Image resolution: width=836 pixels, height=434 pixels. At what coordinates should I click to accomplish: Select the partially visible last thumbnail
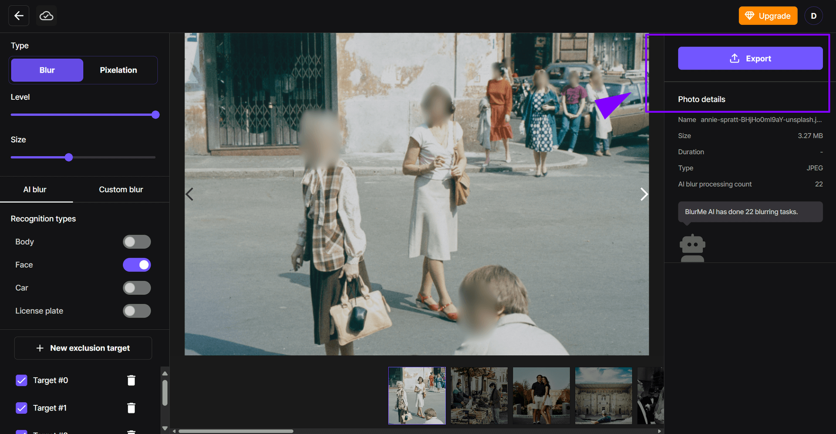coord(651,395)
